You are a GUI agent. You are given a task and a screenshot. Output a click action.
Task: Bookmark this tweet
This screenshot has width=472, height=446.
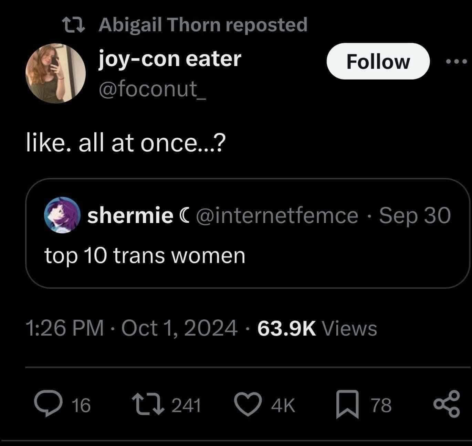(347, 405)
